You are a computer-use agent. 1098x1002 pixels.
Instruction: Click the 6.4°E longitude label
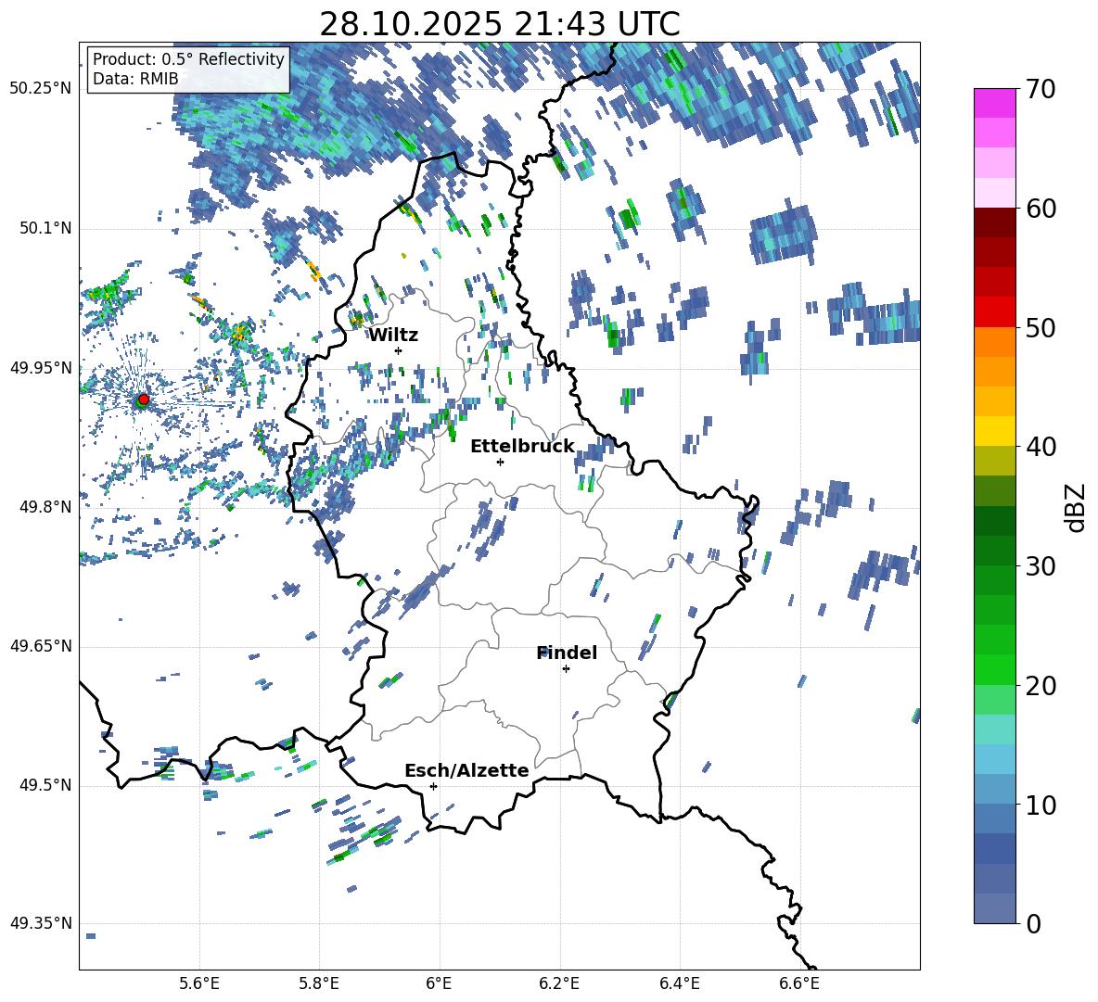coord(679,983)
